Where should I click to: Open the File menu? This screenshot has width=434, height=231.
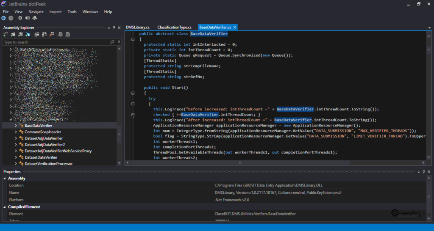click(6, 11)
